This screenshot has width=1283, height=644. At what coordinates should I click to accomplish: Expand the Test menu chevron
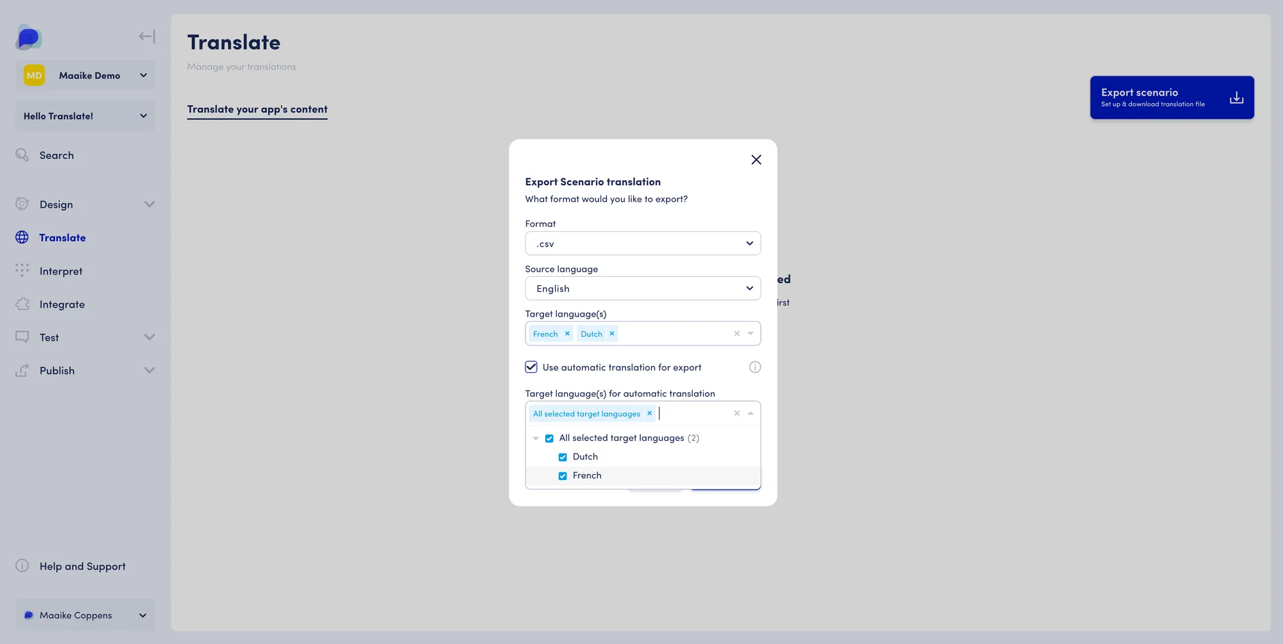point(149,337)
